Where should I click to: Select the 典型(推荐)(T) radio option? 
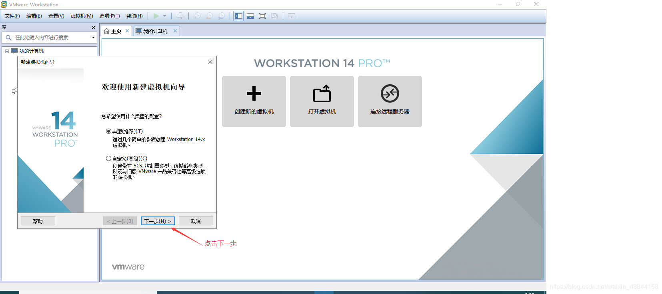pos(108,131)
